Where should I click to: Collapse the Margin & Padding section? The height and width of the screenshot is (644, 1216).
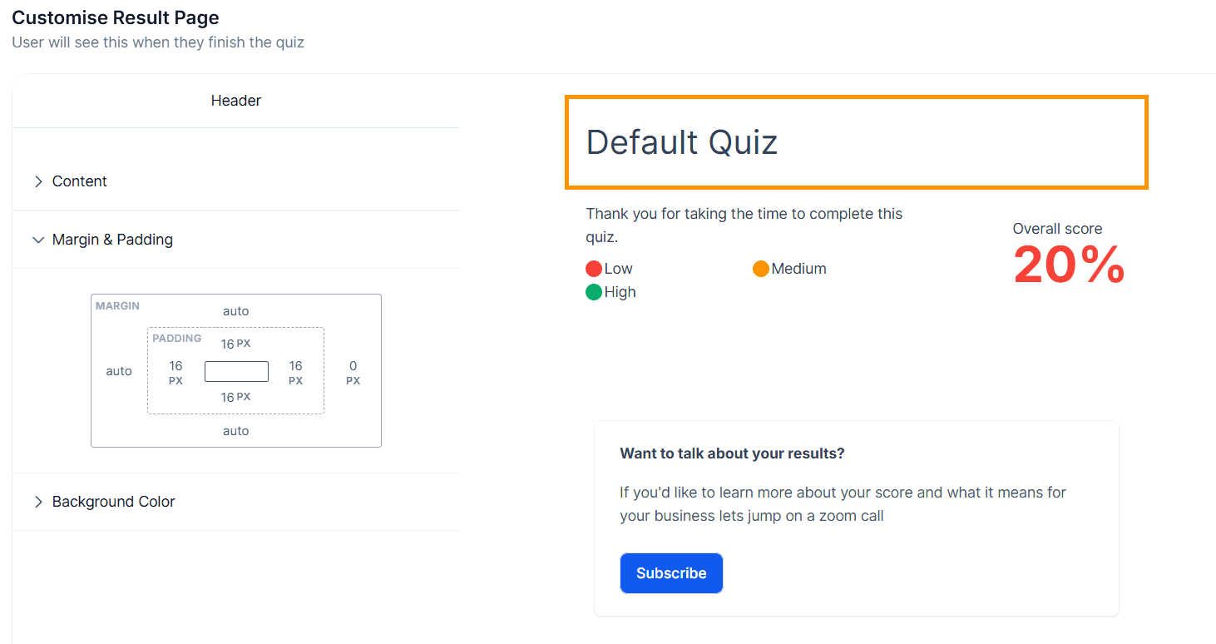(x=38, y=240)
